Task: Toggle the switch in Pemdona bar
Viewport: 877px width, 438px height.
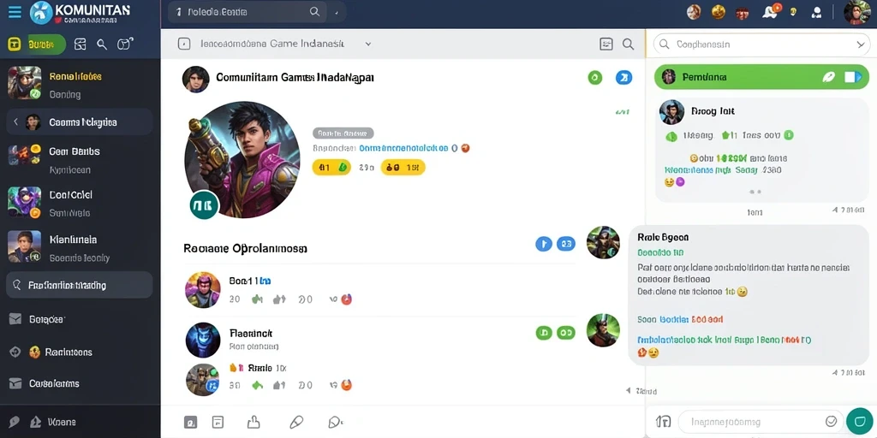Action: (x=852, y=77)
